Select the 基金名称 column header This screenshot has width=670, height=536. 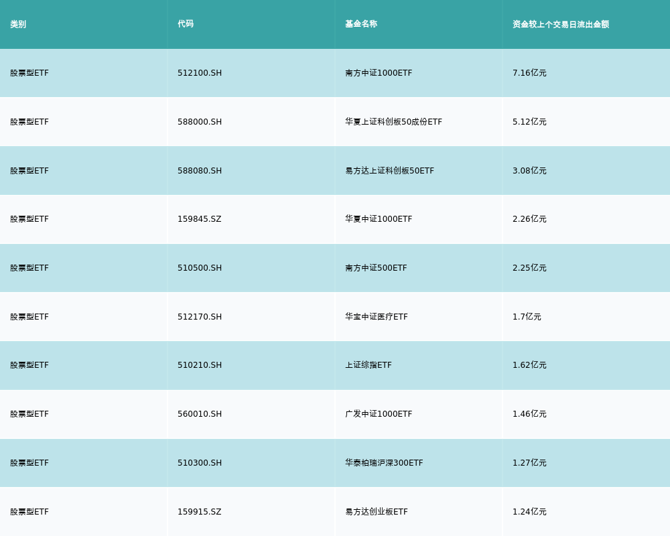pos(361,24)
